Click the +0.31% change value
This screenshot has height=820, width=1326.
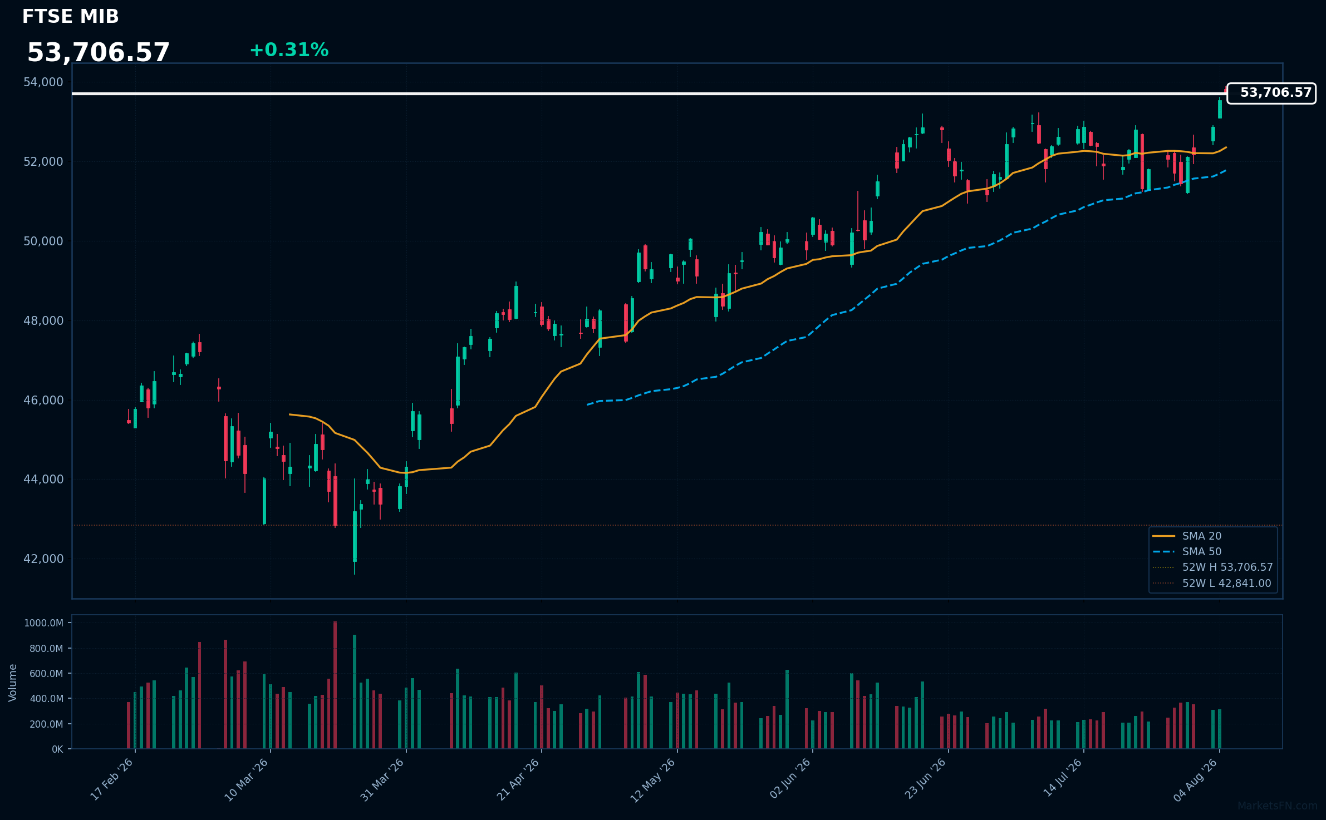(x=289, y=50)
